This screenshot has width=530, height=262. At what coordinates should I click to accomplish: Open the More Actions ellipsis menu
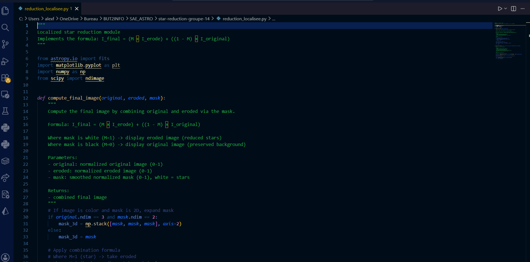522,9
